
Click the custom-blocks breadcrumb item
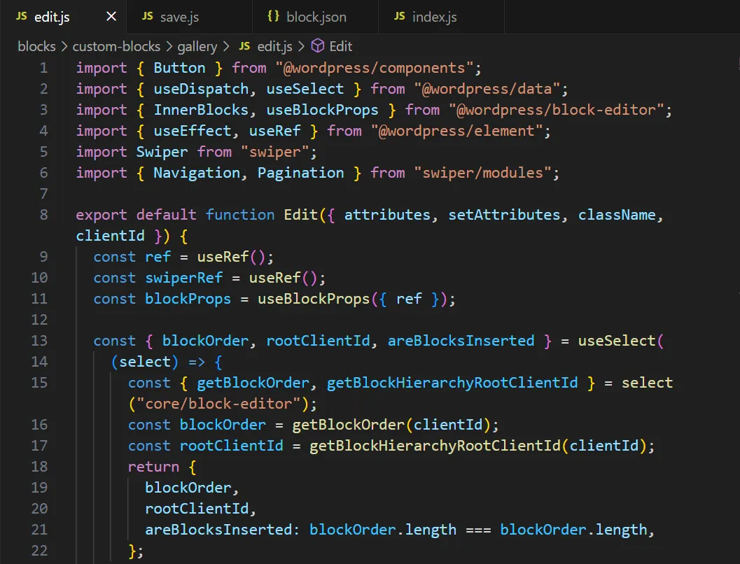(116, 47)
